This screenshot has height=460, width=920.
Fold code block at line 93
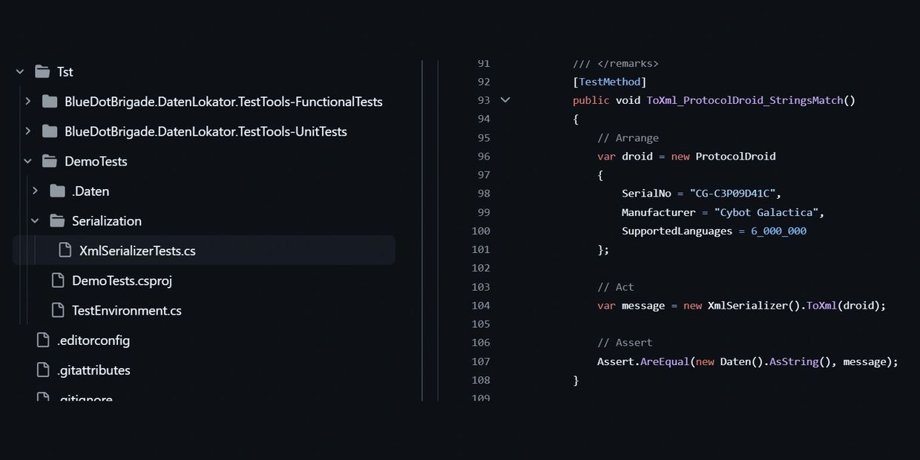point(505,100)
